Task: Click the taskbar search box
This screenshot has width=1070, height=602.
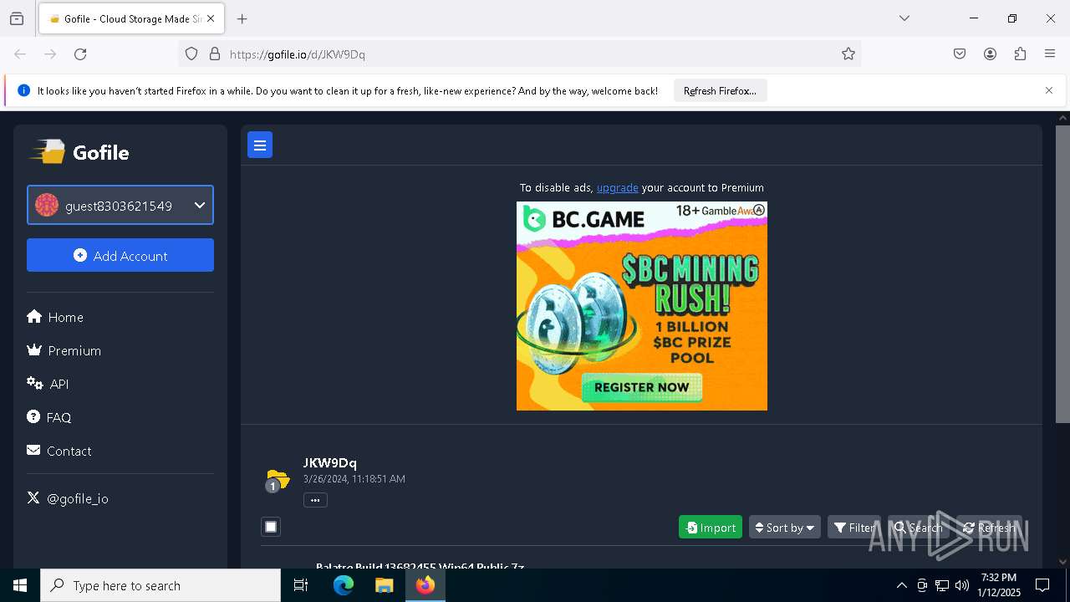Action: [x=160, y=585]
